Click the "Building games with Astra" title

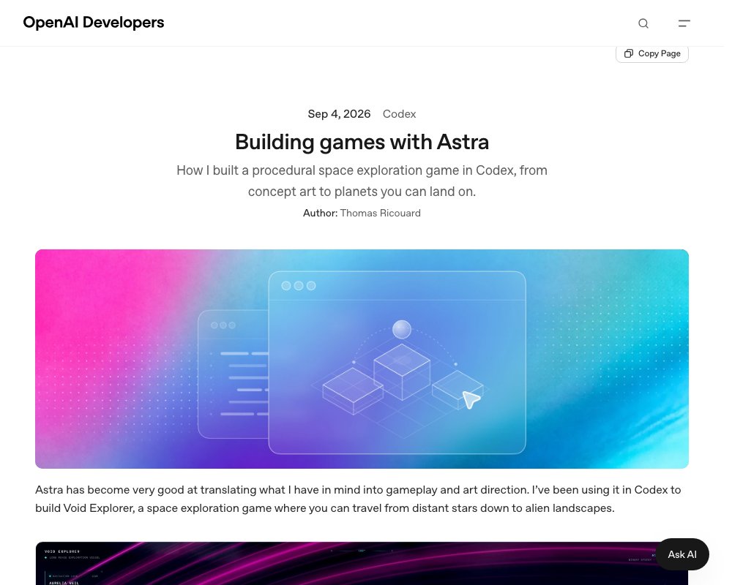tap(362, 142)
